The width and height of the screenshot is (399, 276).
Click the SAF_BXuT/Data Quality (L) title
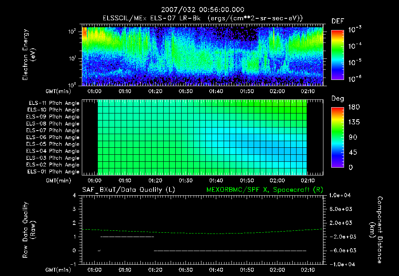[129, 190]
